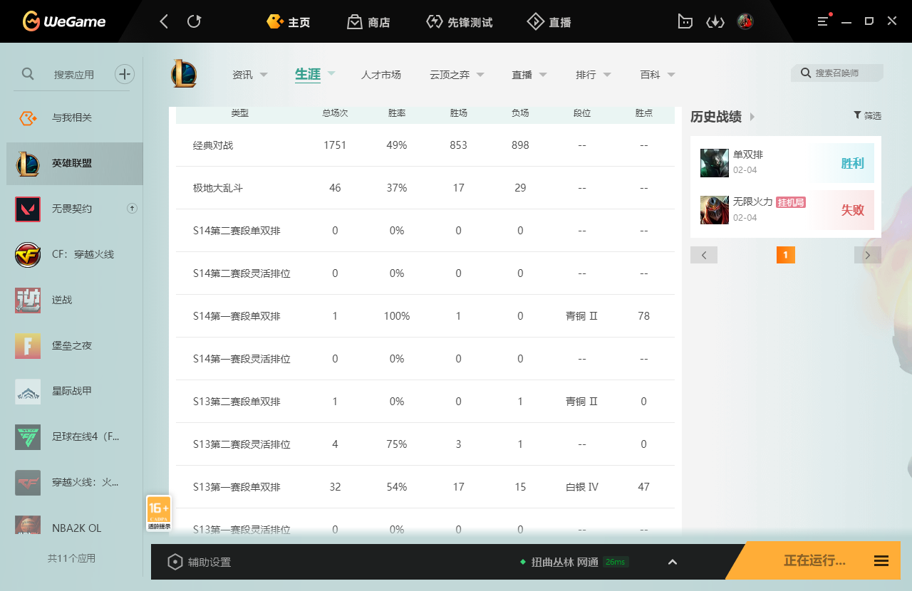
Task: Open the 先锋测试 tab
Action: [x=459, y=22]
